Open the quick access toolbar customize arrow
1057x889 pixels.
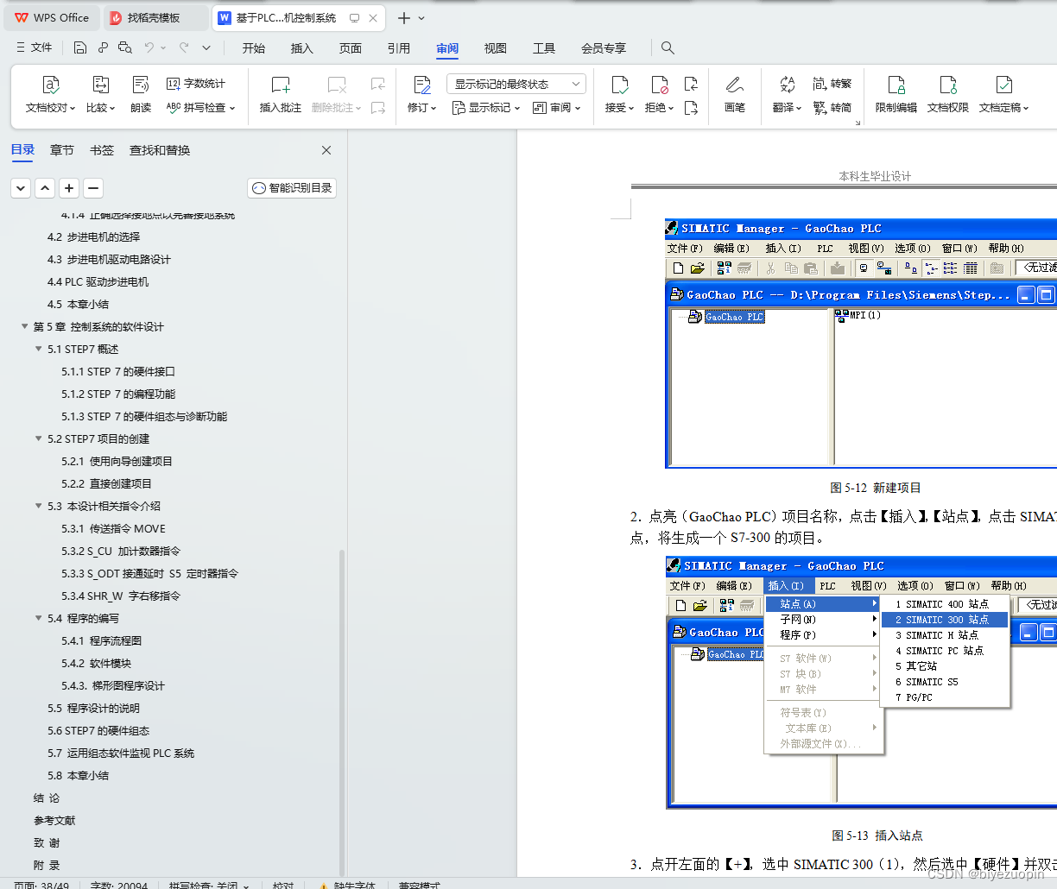(x=206, y=48)
